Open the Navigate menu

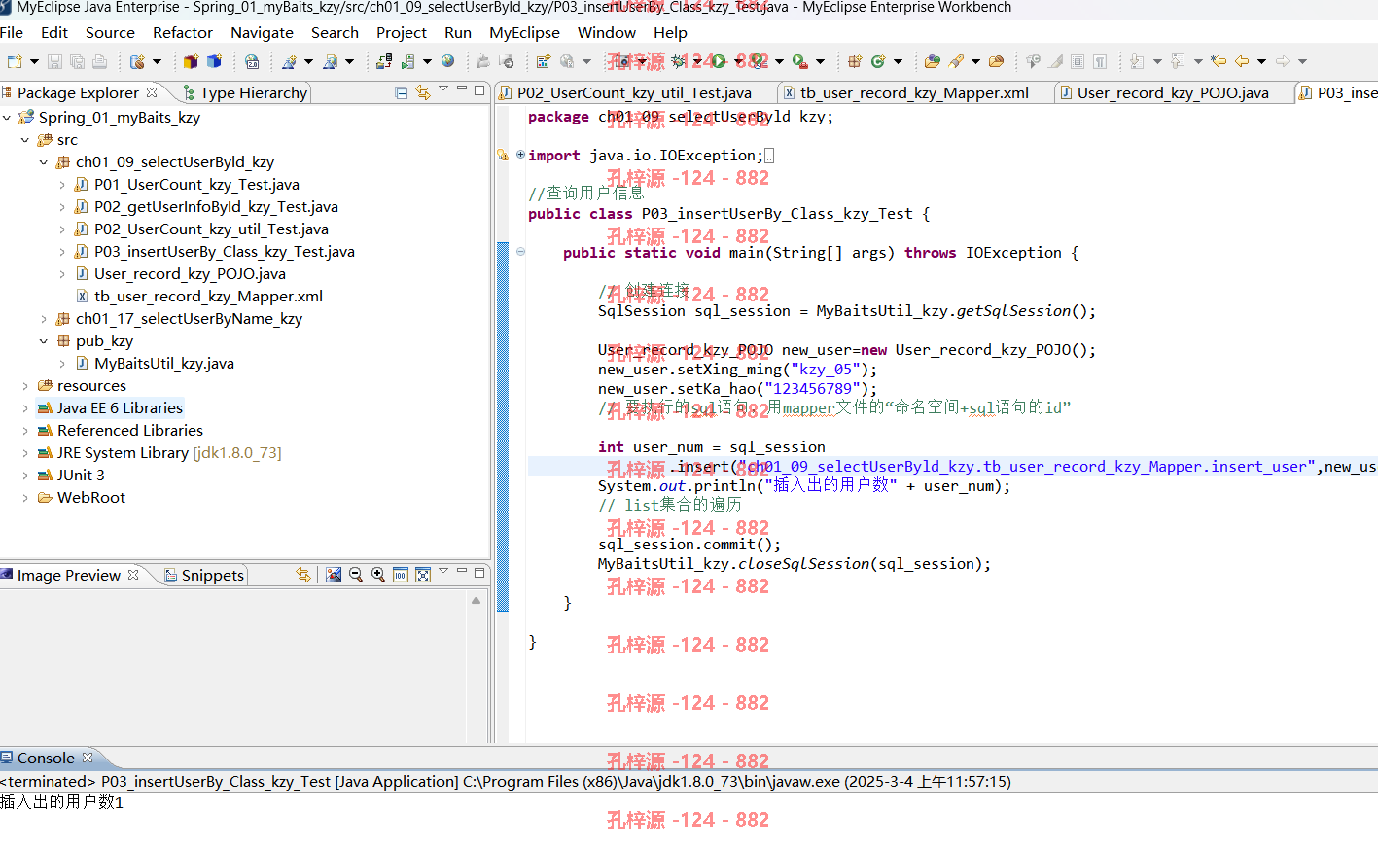point(262,32)
